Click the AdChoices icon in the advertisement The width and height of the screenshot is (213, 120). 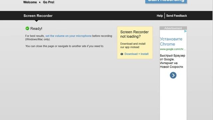(185, 31)
